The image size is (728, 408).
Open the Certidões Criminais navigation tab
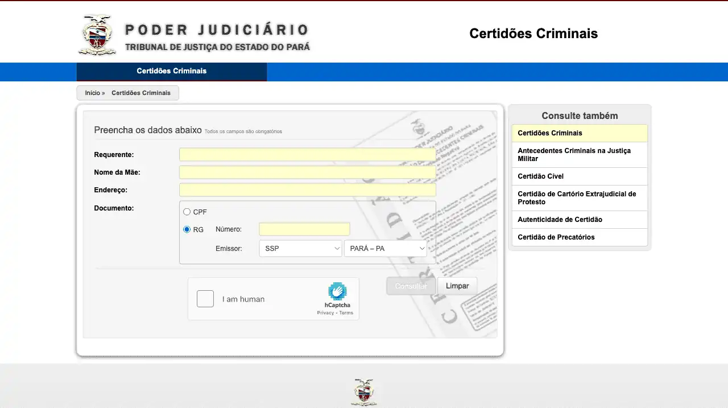[171, 72]
